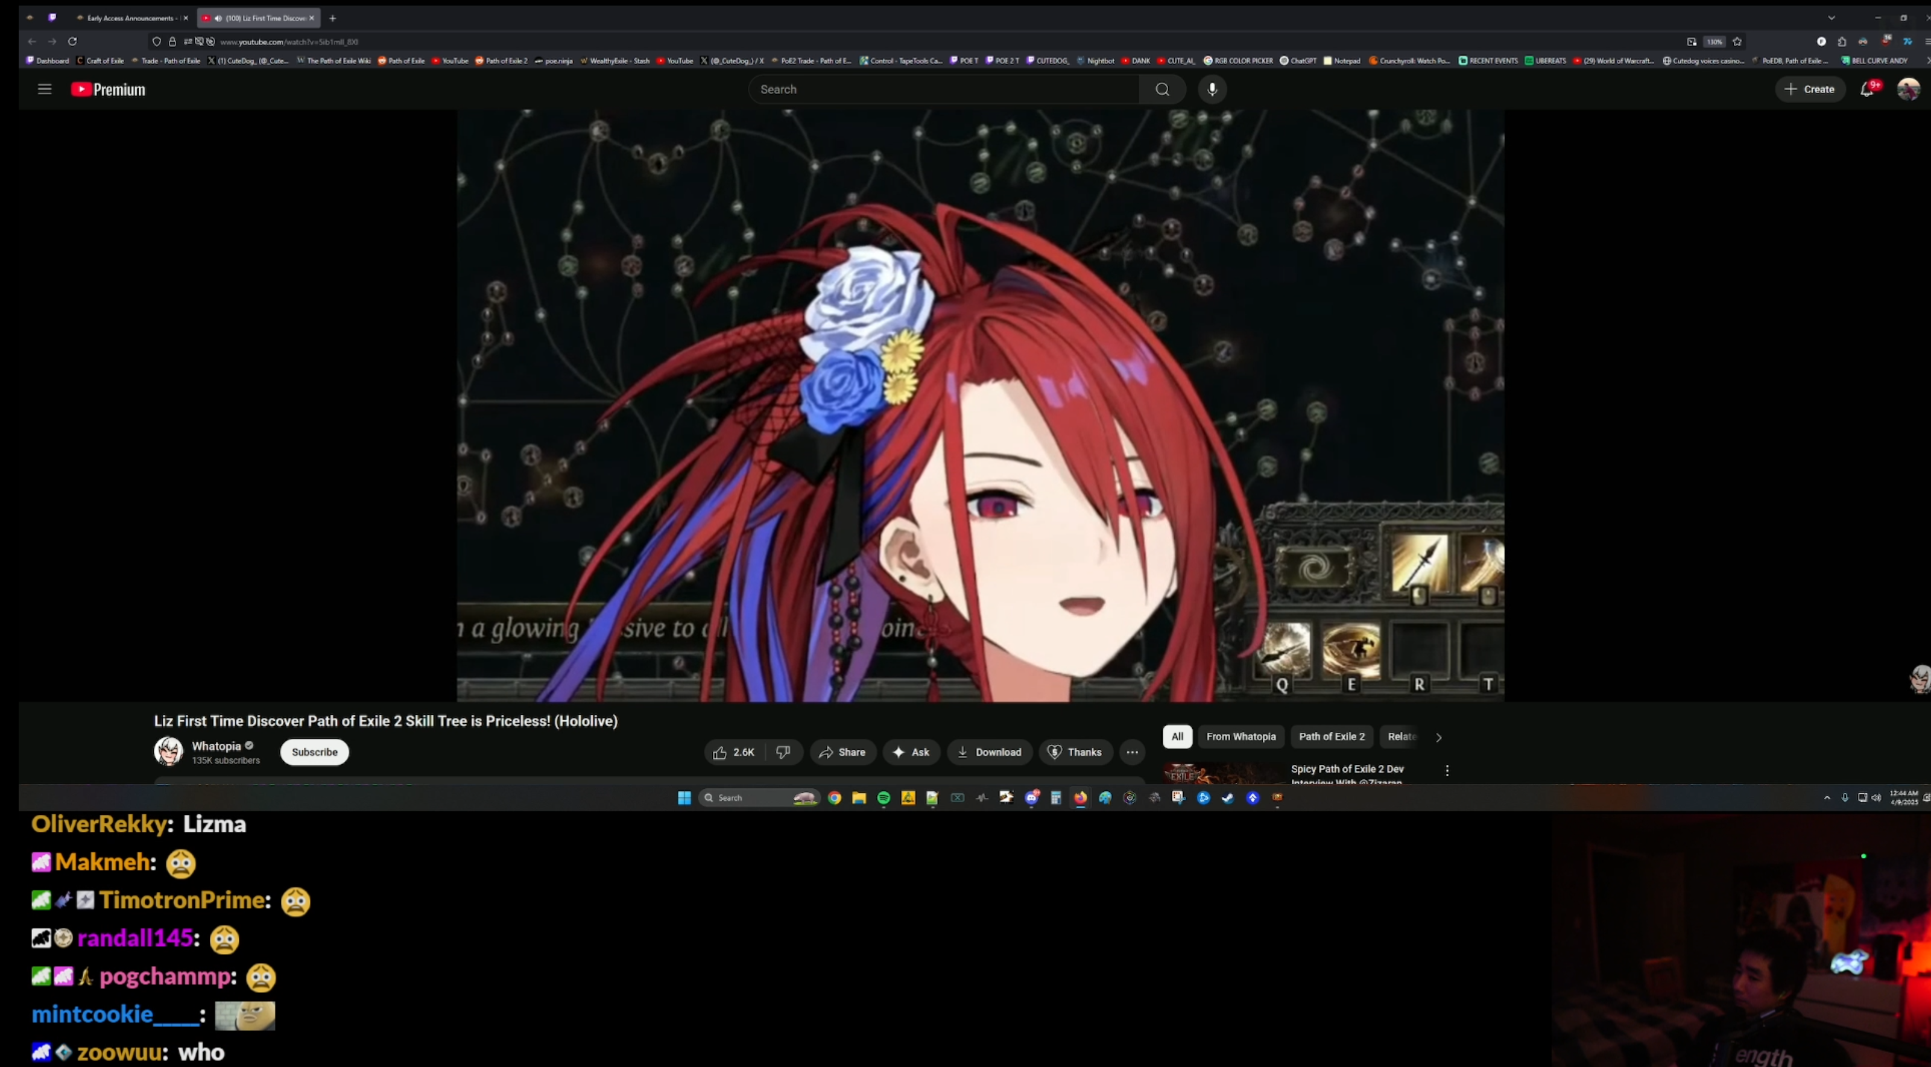The height and width of the screenshot is (1067, 1931).
Task: Select the From Whatopia filter chip
Action: click(1240, 736)
